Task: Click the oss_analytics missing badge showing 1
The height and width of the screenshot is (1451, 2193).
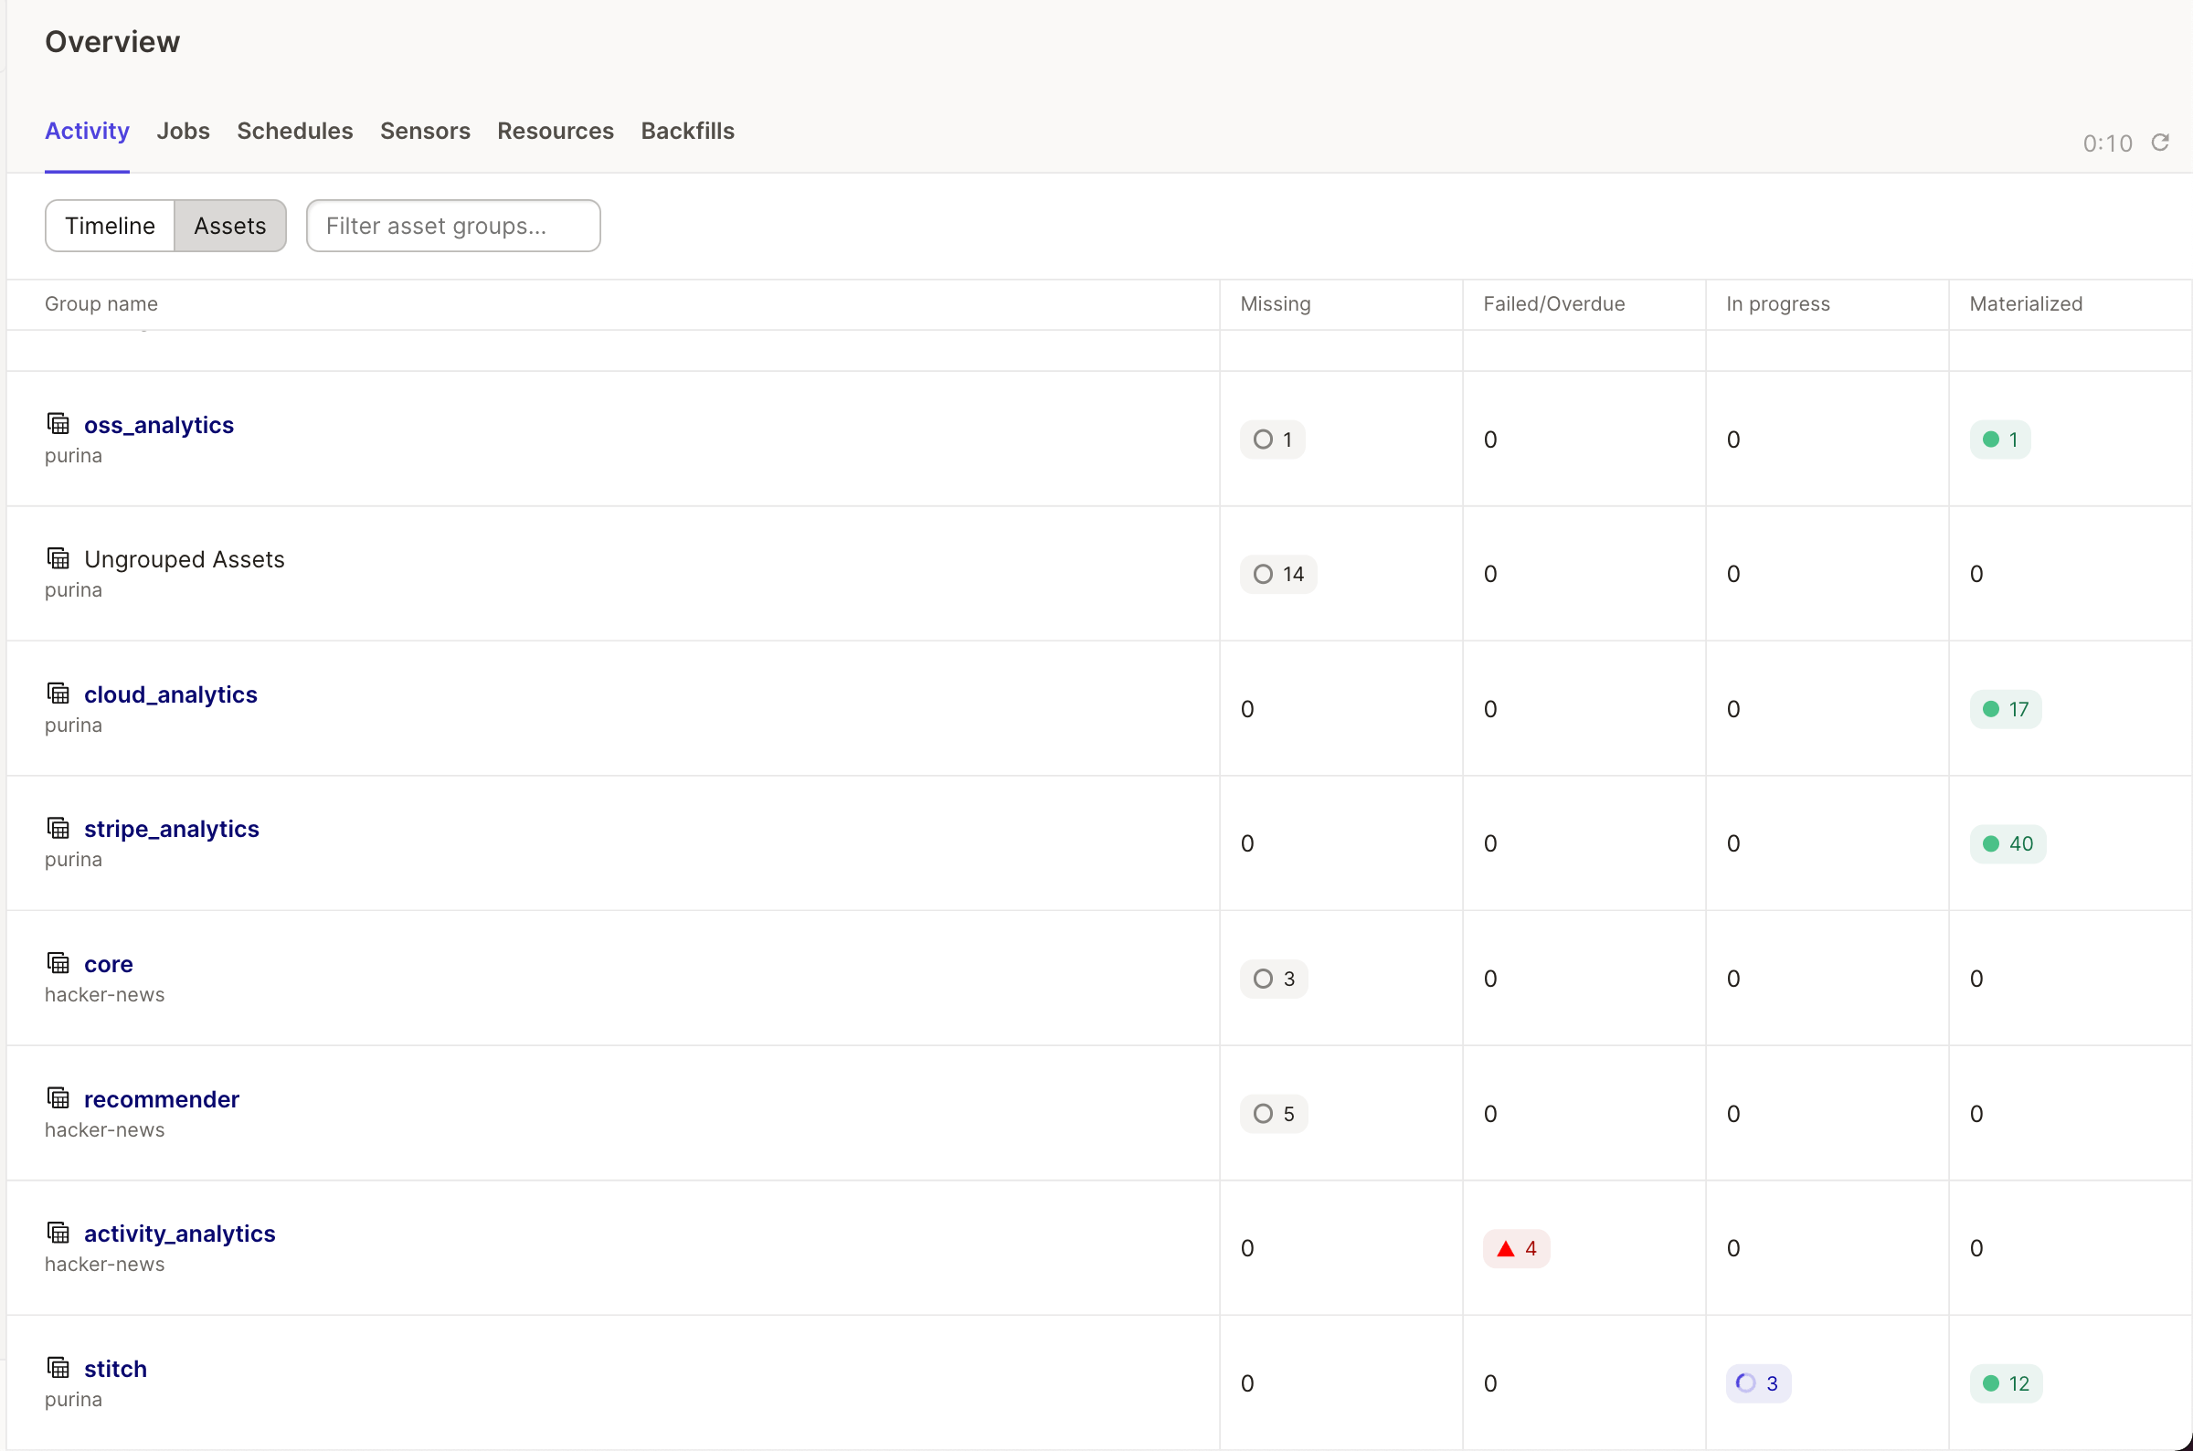Action: 1272,440
